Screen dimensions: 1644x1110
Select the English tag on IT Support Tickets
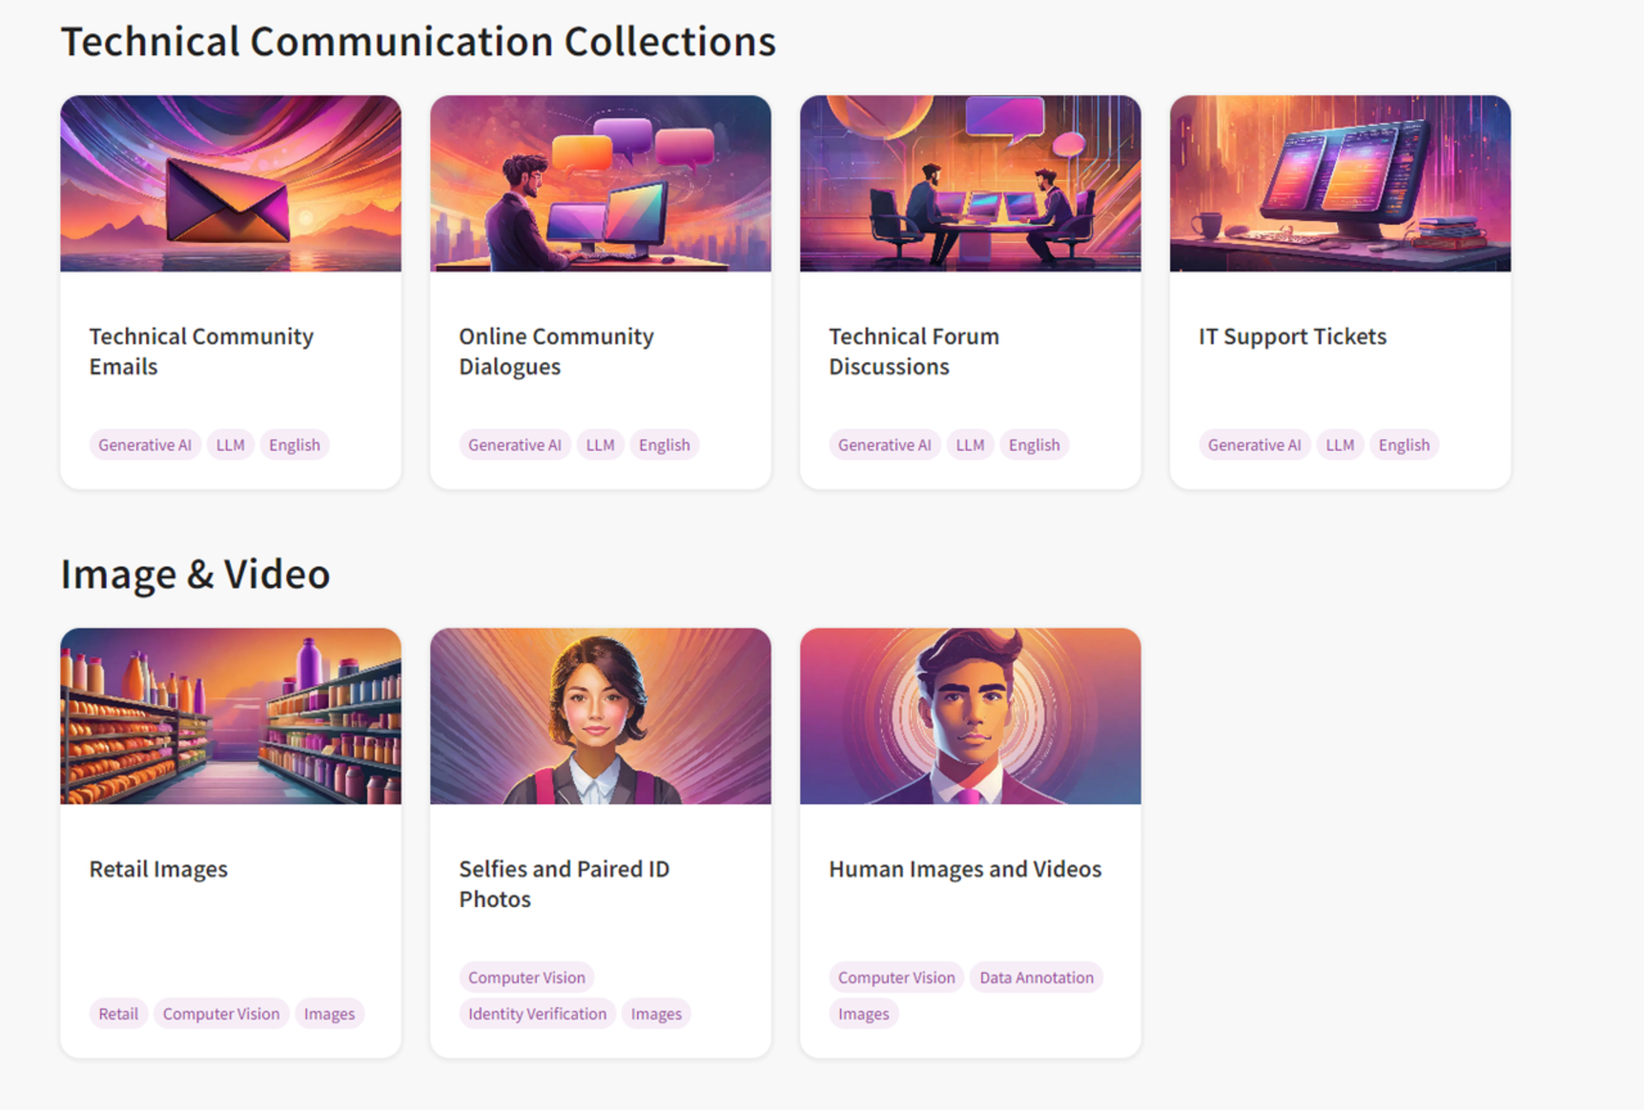coord(1404,444)
